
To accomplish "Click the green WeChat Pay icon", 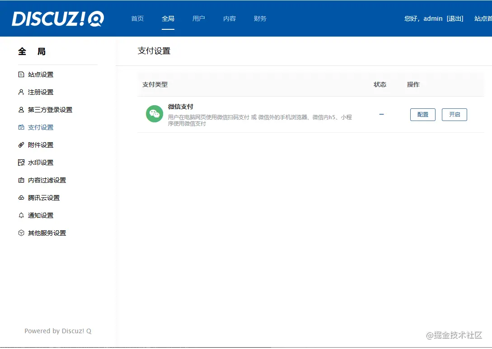I will pyautogui.click(x=155, y=114).
